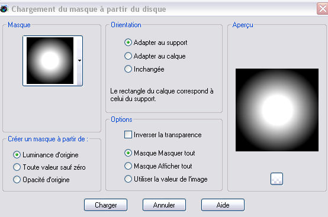Open help with the Aide button
Viewport: 328px width, 217px height.
223,205
